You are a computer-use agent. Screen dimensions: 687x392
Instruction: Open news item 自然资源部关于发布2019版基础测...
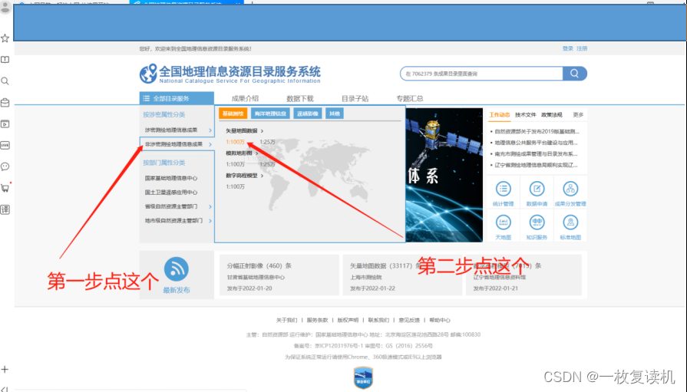[537, 131]
